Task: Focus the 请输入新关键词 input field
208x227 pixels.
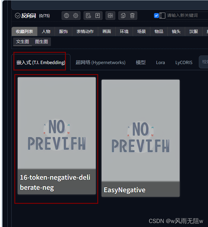Action: point(187,16)
